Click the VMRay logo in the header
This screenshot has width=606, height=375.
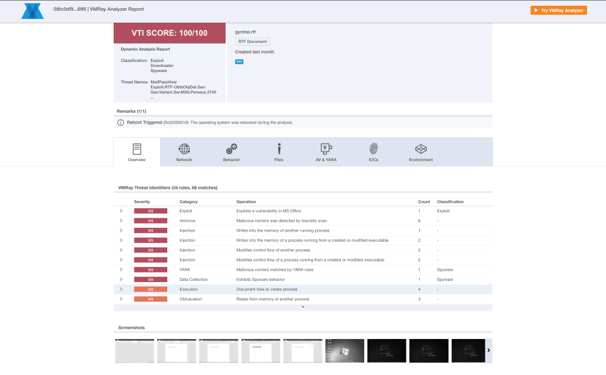pos(32,10)
